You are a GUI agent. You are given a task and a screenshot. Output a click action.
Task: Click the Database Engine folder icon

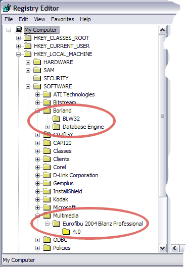tap(57, 127)
